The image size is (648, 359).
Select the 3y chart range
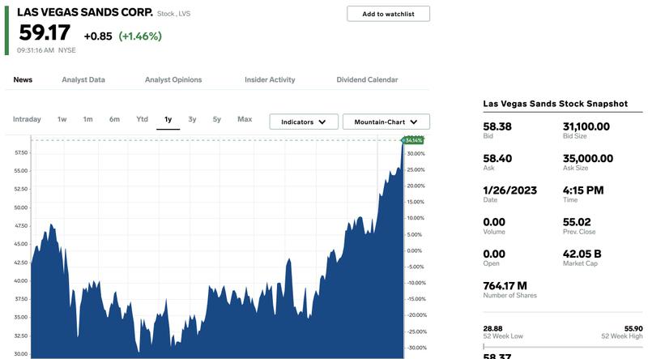(192, 119)
